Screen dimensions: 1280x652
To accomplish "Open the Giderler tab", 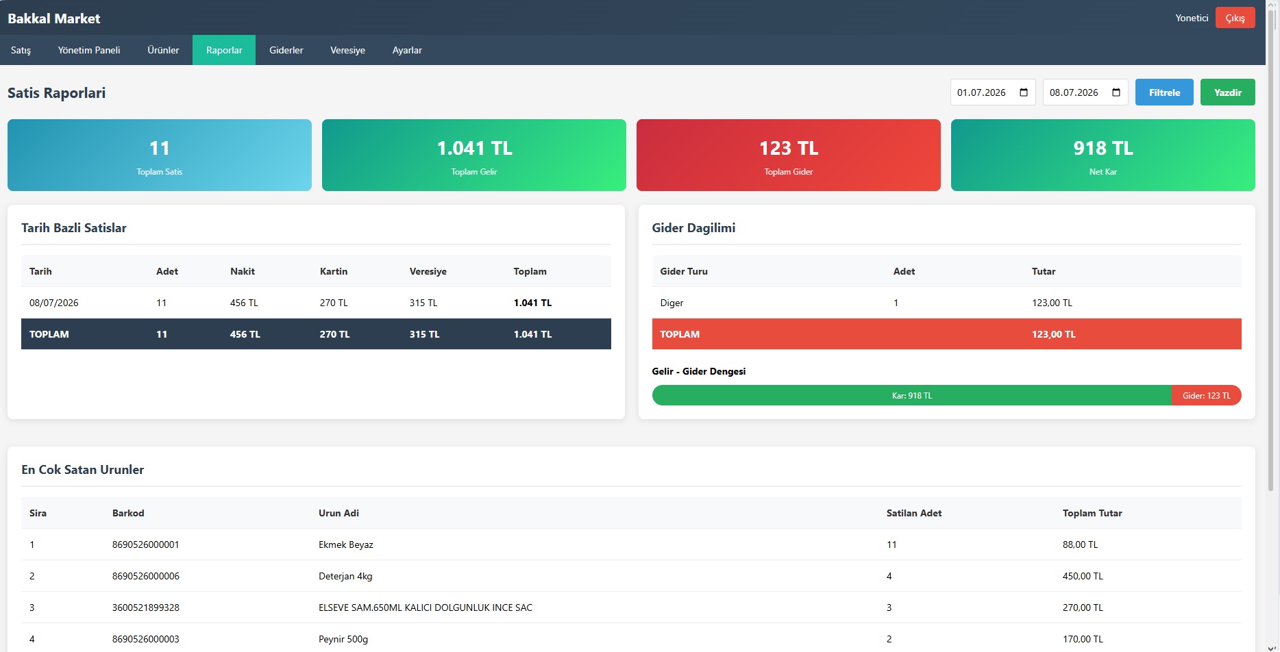I will pyautogui.click(x=286, y=50).
